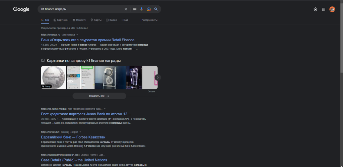343x167 pixels.
Task: Open the Google logo home link
Action: click(x=21, y=9)
